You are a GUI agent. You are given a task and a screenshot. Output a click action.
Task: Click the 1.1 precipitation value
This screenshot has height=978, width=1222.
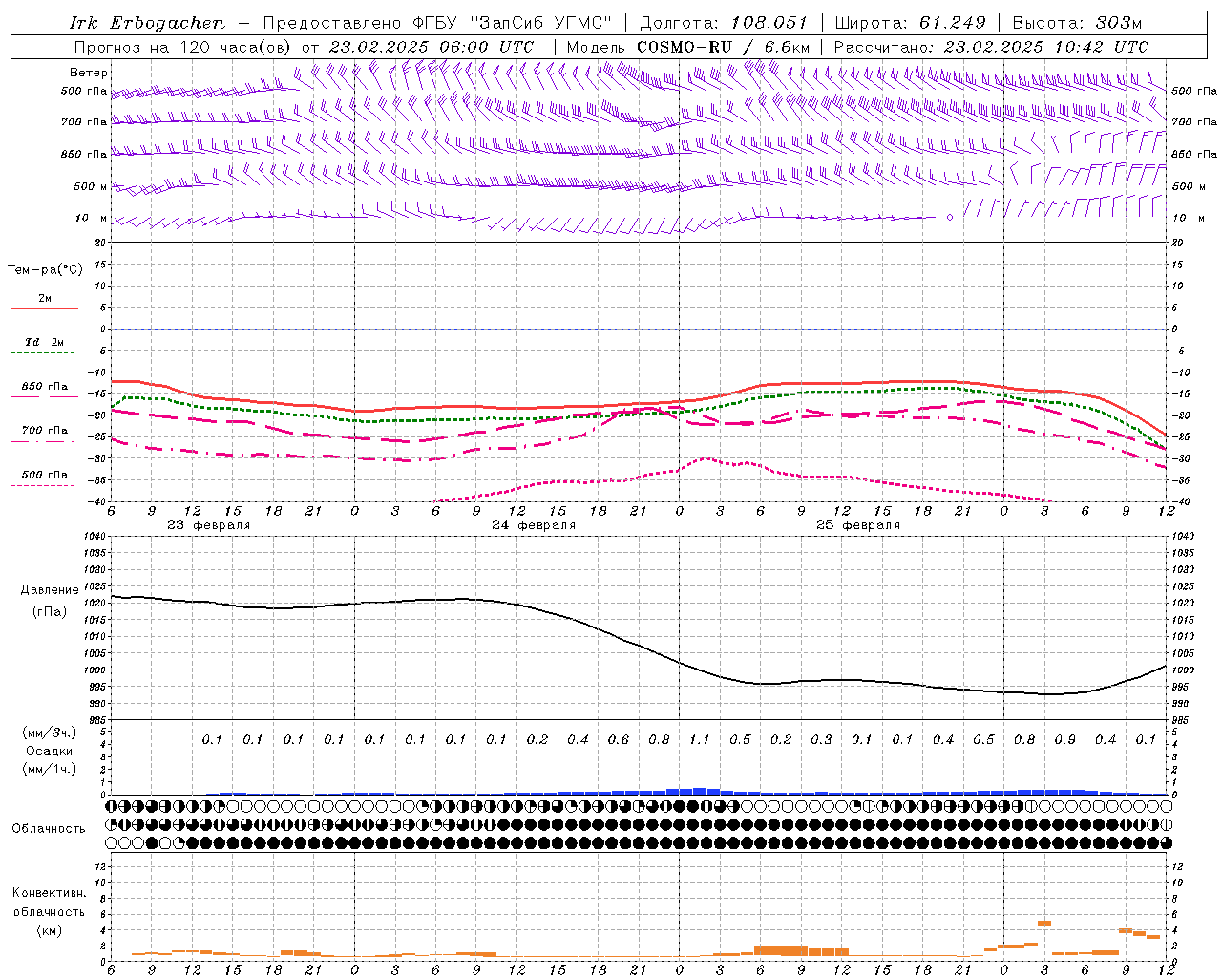700,740
